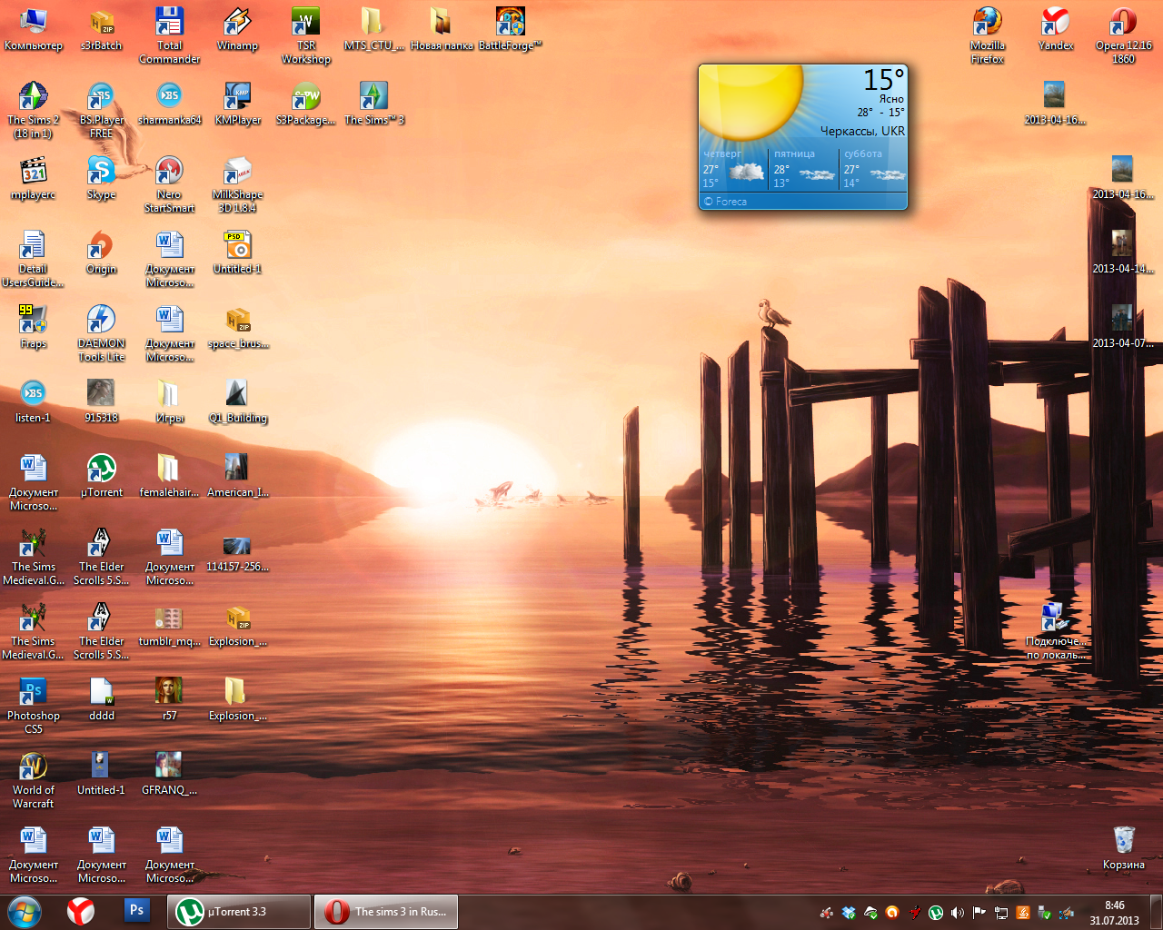Select the Fraps desktop icon
Screen dimensions: 1163x930
tap(34, 320)
